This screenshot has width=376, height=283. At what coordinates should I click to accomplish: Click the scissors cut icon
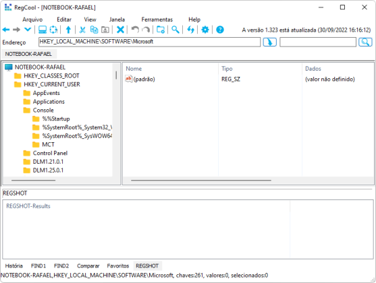[x=82, y=30]
